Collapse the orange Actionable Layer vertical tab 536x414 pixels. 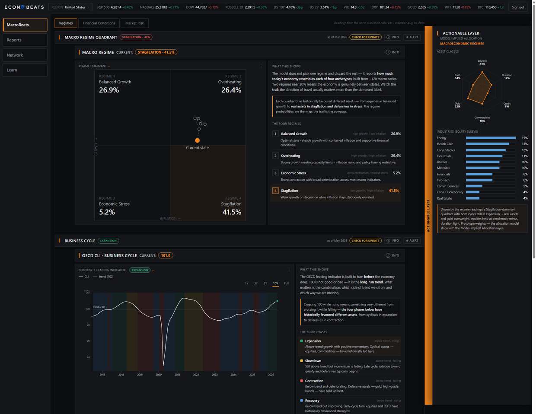click(x=428, y=215)
